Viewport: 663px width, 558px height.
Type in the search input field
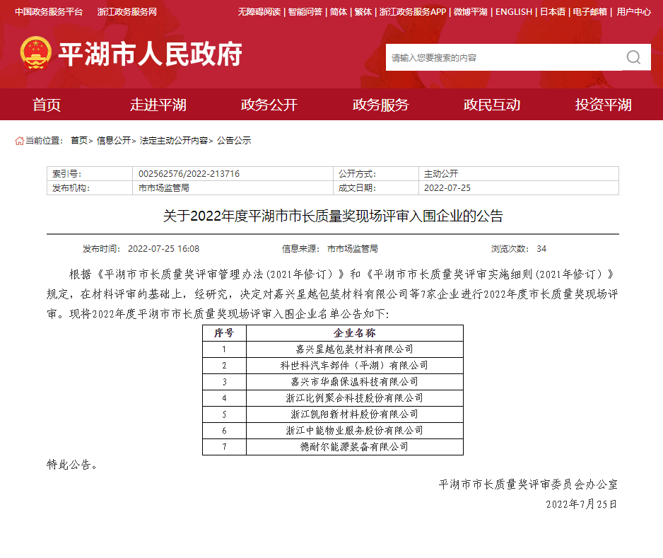(x=502, y=57)
